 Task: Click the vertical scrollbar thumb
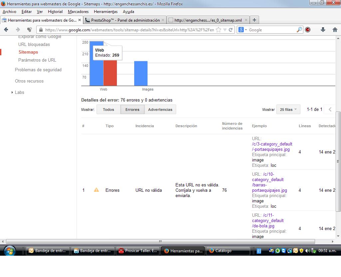(x=338, y=161)
